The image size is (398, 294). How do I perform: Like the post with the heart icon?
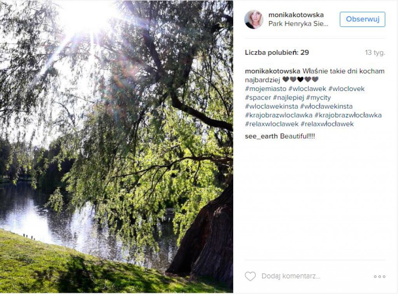pos(250,276)
